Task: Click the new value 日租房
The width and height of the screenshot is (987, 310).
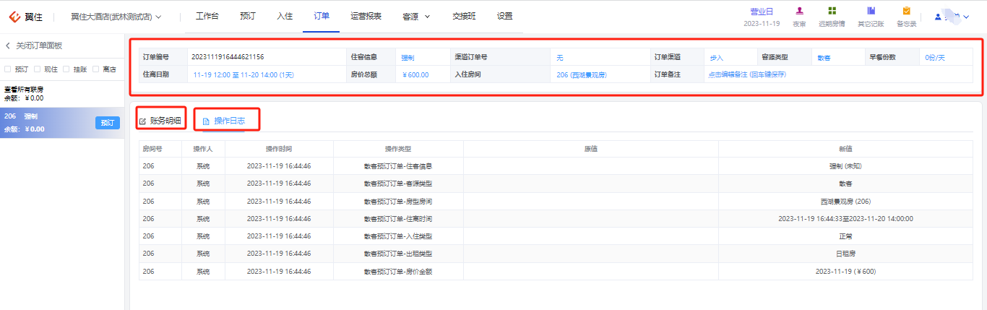Action: pyautogui.click(x=845, y=254)
